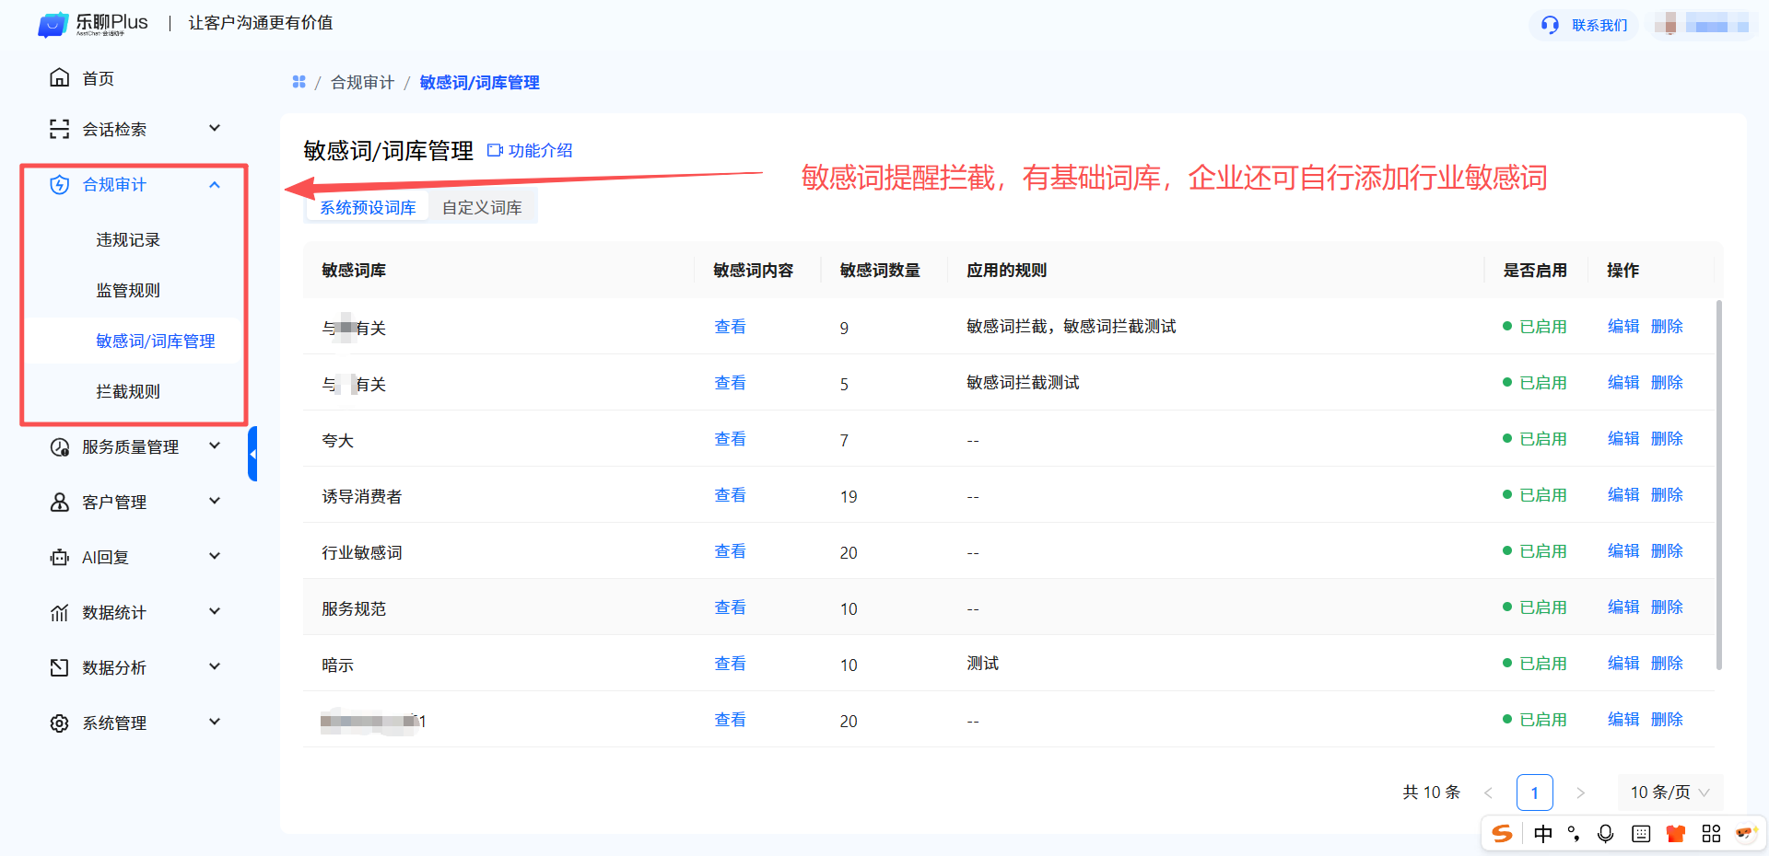Click the breadcrumb grid icon

(299, 82)
